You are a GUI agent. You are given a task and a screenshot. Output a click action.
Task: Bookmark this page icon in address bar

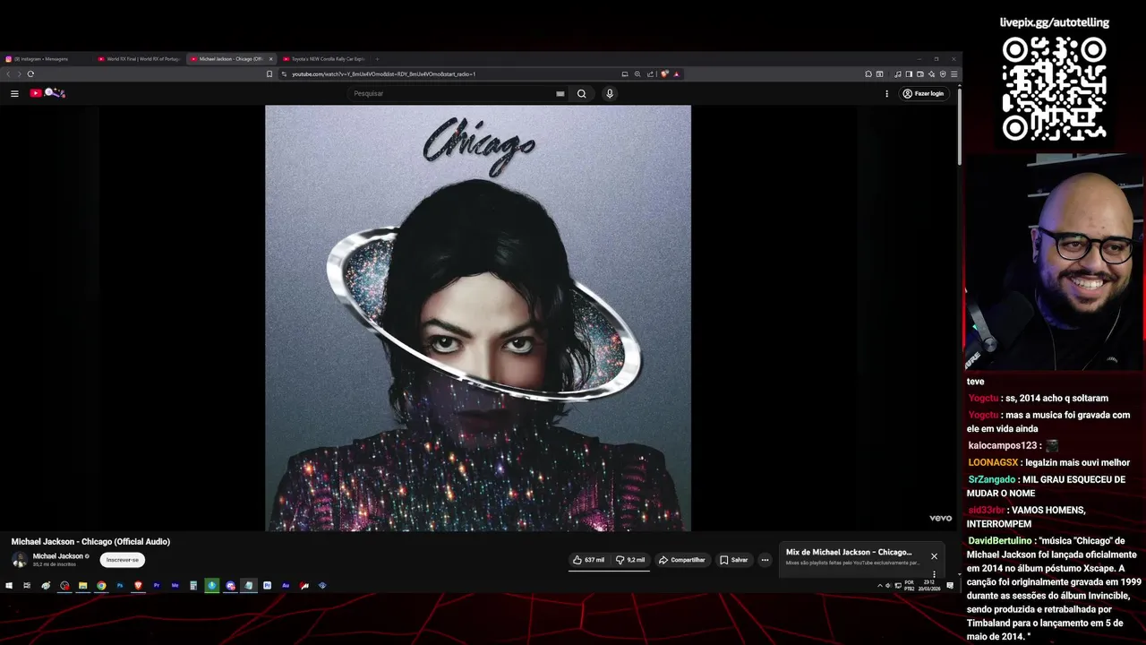[x=269, y=73]
